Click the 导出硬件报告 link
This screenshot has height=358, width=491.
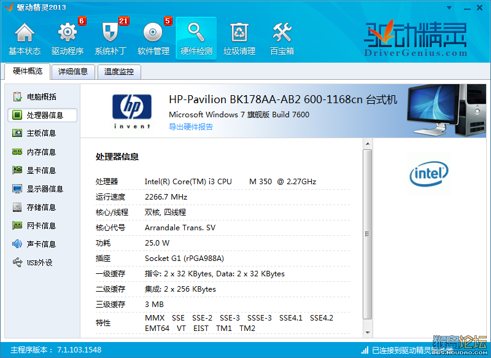click(191, 126)
